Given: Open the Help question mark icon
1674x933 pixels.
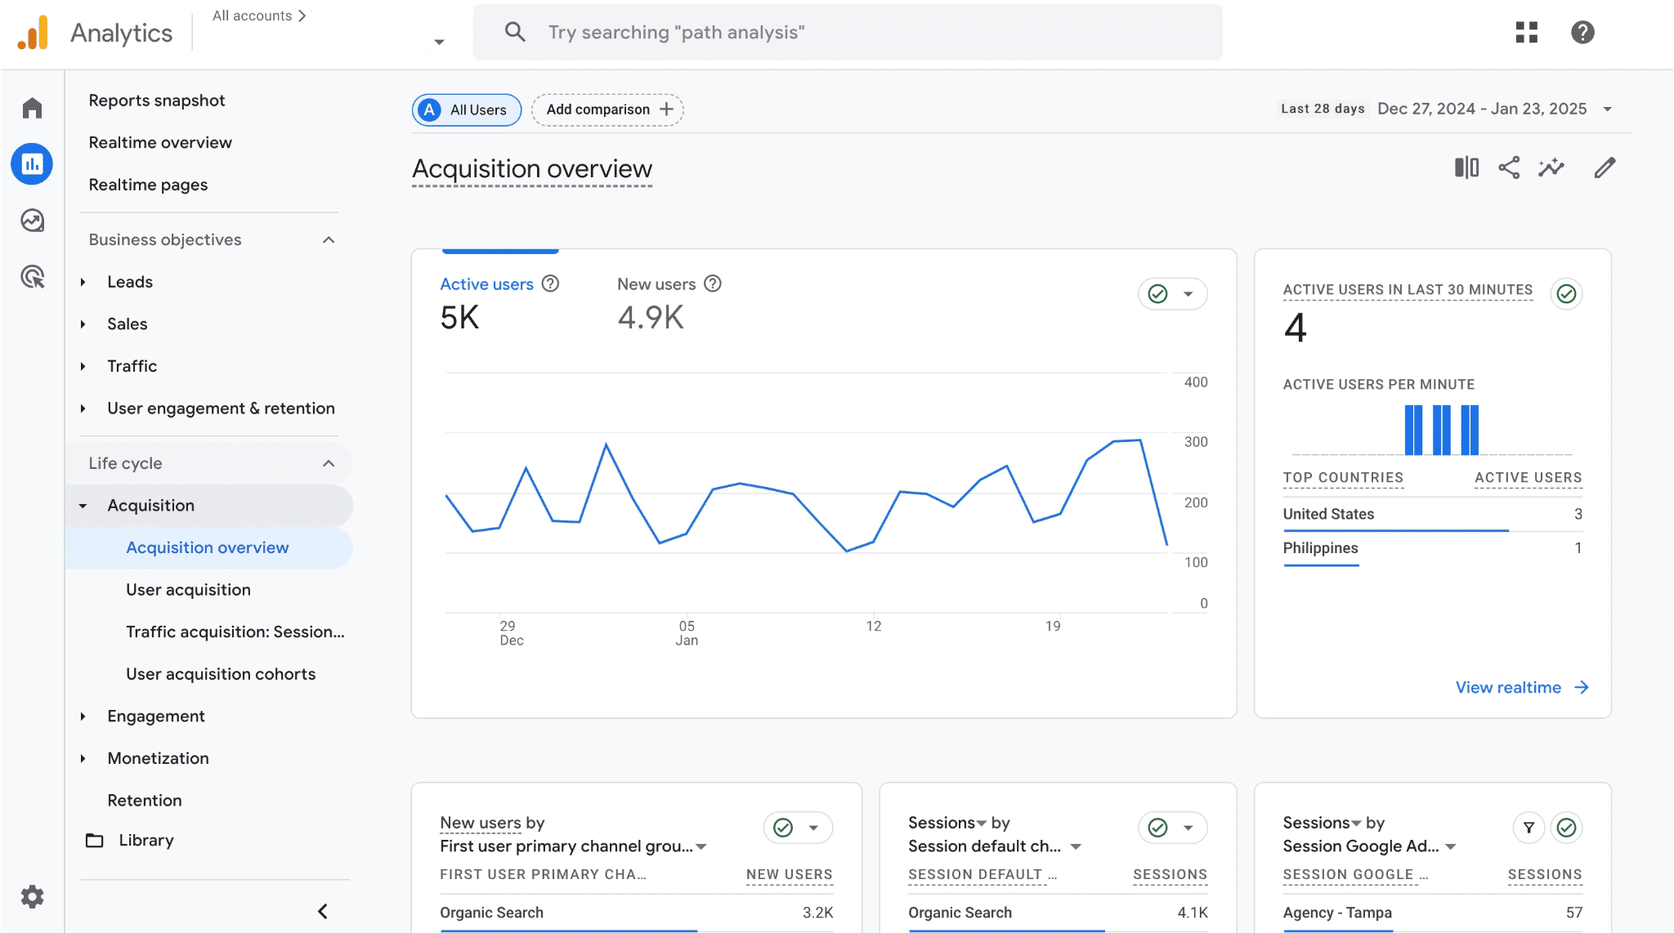Looking at the screenshot, I should click(x=1582, y=32).
